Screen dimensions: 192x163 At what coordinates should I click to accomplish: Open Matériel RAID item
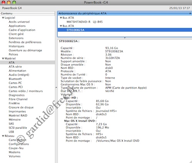click(x=18, y=115)
